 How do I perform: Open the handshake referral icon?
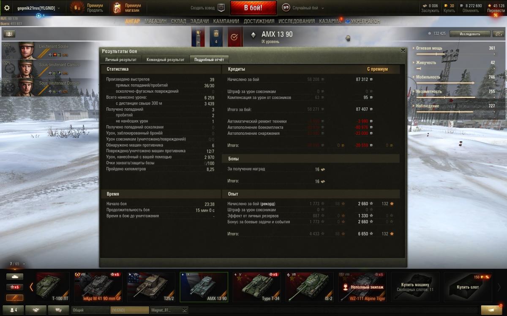pos(35,310)
